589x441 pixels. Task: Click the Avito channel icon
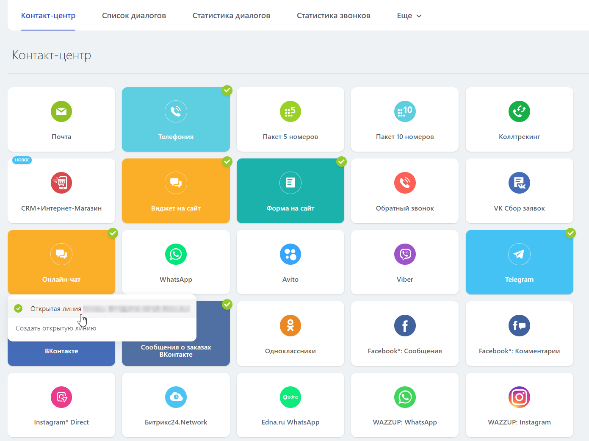(290, 254)
